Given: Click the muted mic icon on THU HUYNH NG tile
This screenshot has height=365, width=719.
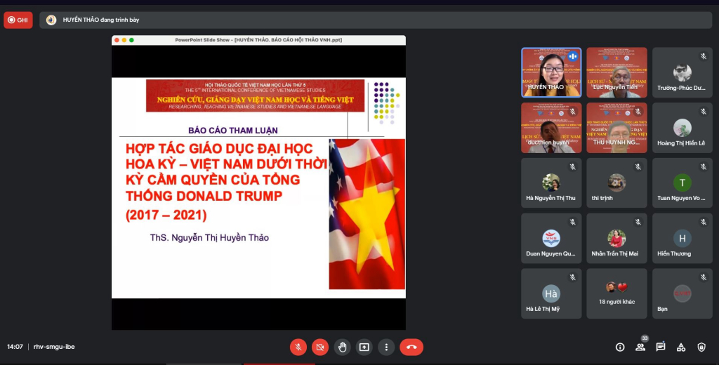Looking at the screenshot, I should (x=638, y=112).
